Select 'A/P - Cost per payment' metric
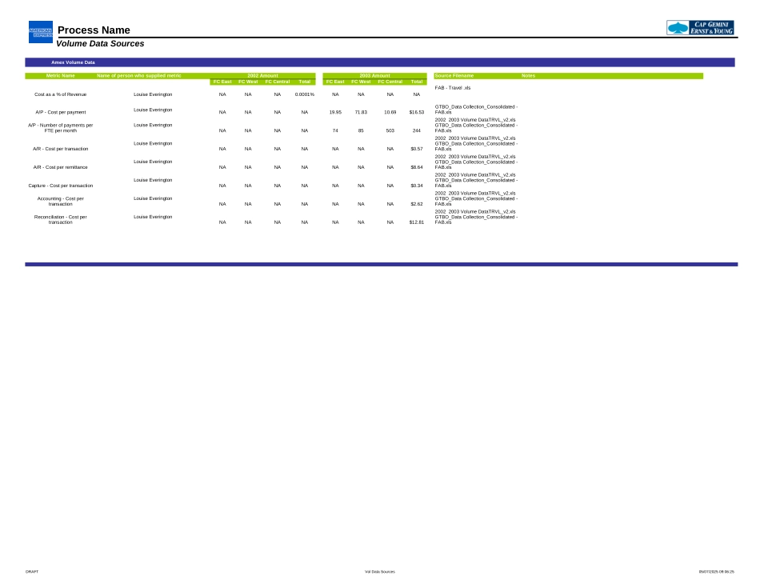The image size is (760, 588). click(61, 112)
